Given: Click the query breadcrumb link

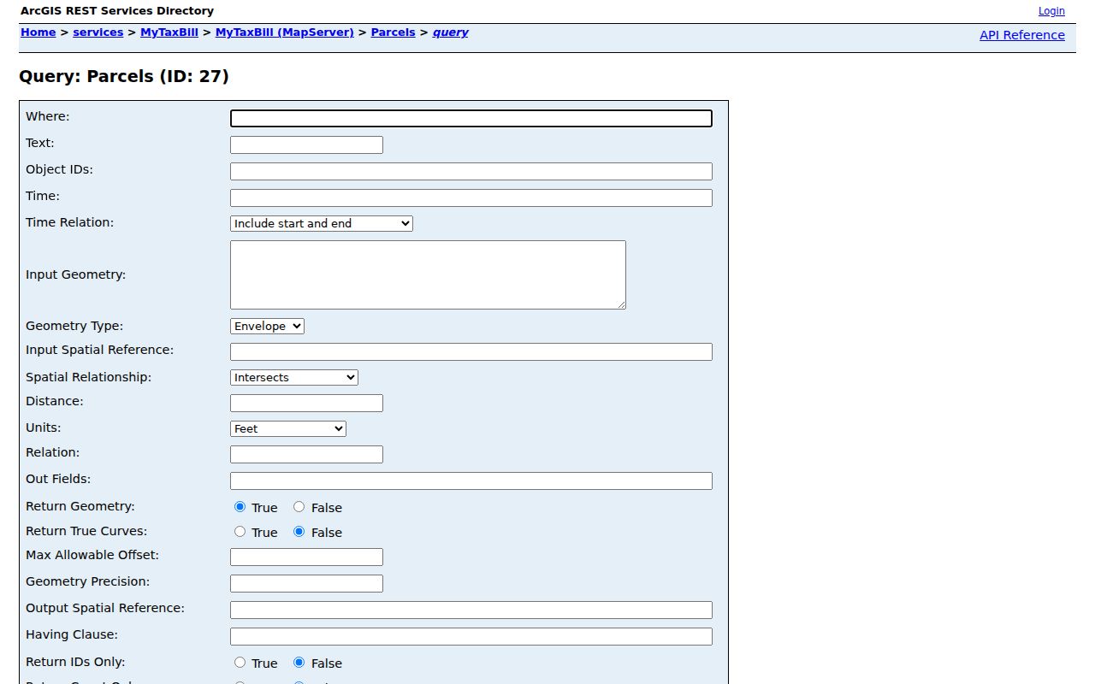Looking at the screenshot, I should [x=451, y=32].
